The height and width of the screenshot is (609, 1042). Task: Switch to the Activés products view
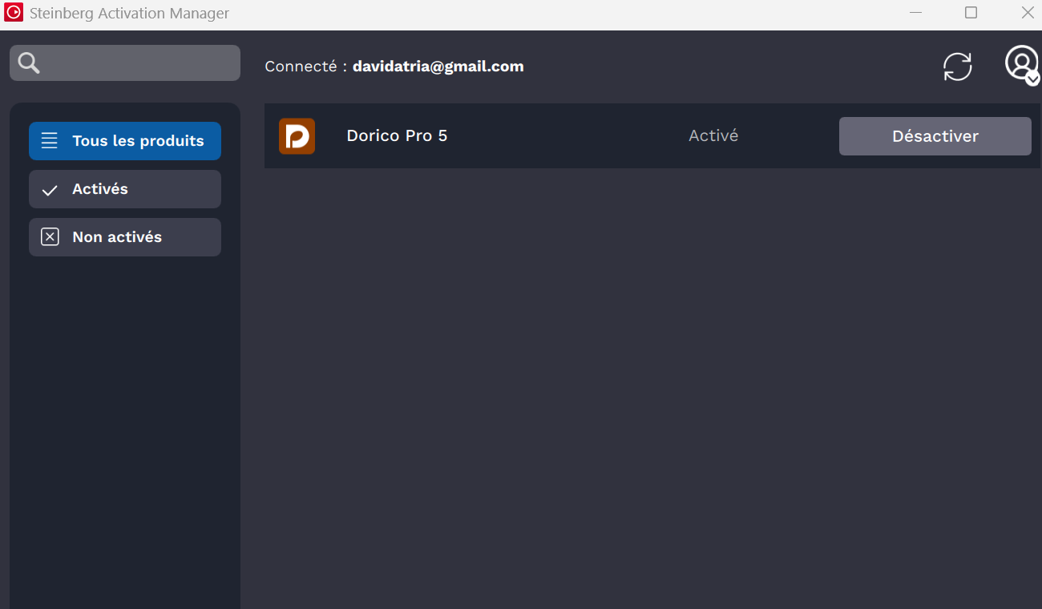[x=124, y=188]
